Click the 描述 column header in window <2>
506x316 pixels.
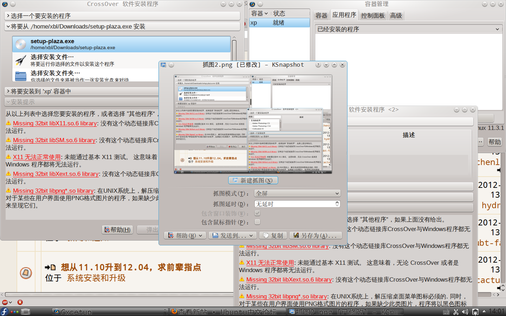coord(409,135)
